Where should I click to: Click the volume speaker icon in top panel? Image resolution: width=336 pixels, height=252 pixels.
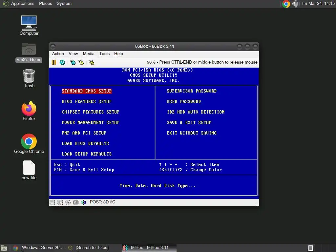pyautogui.click(x=295, y=4)
